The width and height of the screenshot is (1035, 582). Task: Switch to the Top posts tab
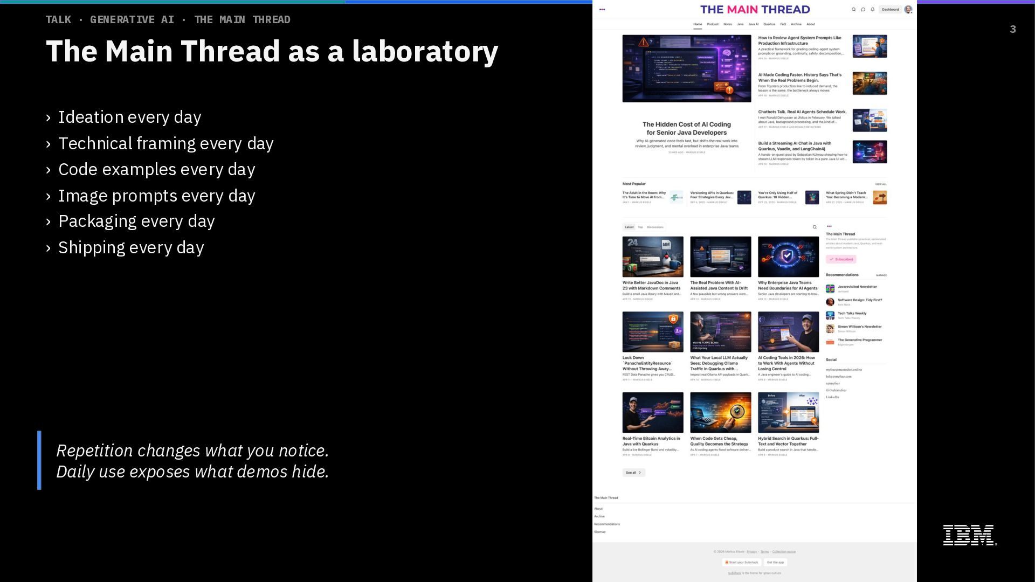click(x=640, y=227)
